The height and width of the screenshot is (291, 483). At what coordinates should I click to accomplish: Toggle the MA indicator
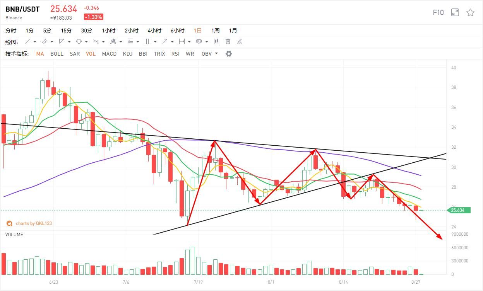click(40, 54)
